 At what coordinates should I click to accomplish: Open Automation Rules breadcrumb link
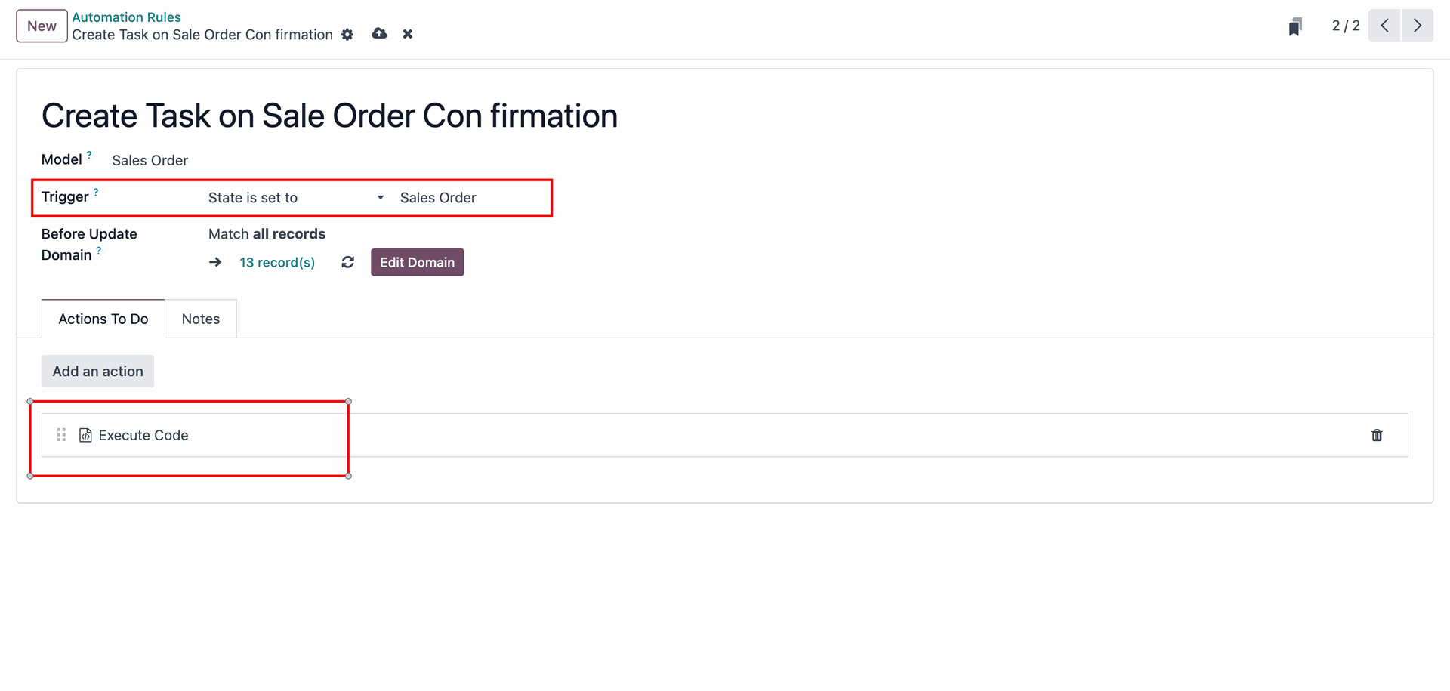[127, 17]
